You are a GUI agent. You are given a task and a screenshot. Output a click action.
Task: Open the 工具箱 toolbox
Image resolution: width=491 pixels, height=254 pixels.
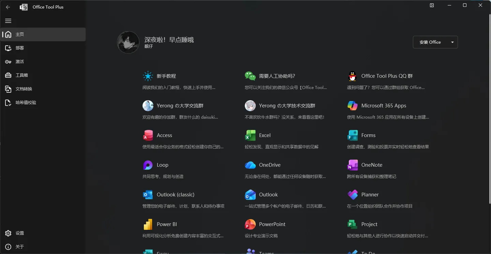coord(43,75)
